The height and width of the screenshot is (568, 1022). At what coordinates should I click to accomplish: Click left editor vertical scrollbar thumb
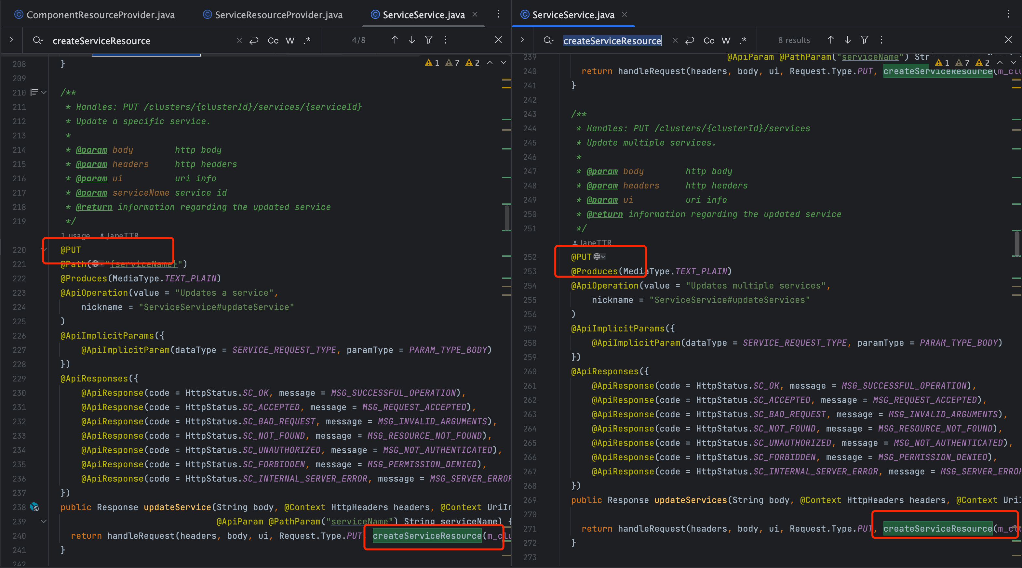tap(507, 218)
